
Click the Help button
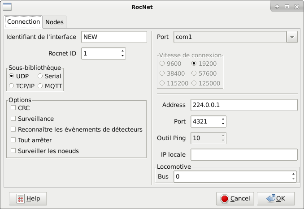[x=28, y=198]
